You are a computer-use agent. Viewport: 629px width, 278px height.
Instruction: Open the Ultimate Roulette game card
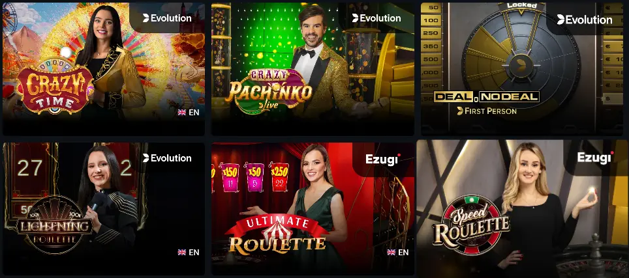(x=313, y=209)
